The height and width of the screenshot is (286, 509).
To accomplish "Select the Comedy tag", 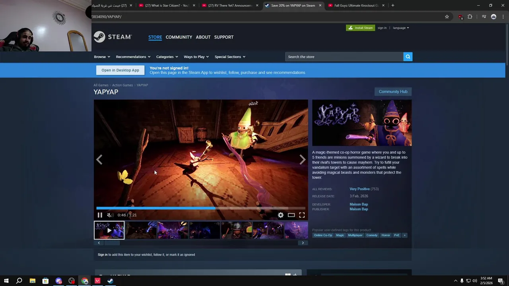I will [372, 235].
